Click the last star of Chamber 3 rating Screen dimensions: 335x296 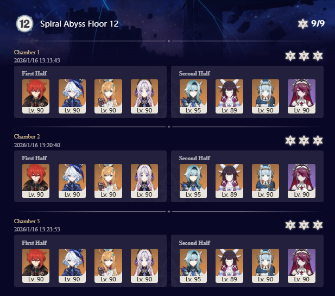pos(318,225)
